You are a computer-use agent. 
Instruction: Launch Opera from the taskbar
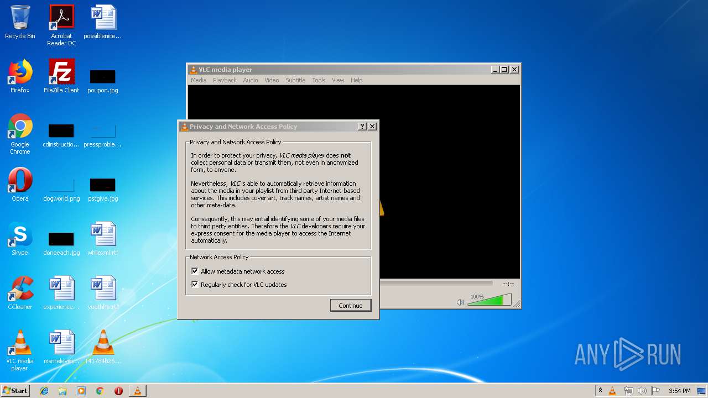pyautogui.click(x=118, y=391)
